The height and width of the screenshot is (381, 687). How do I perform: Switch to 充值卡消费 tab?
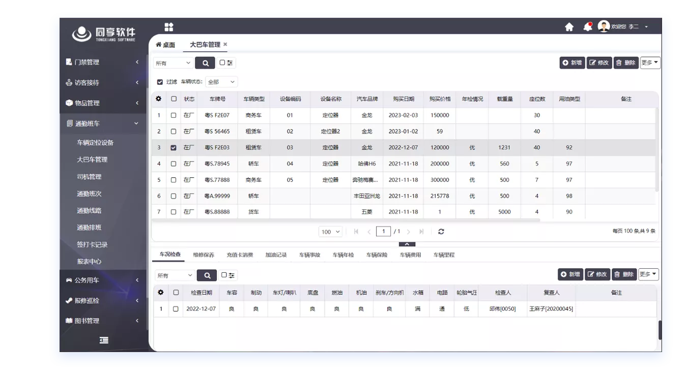240,255
